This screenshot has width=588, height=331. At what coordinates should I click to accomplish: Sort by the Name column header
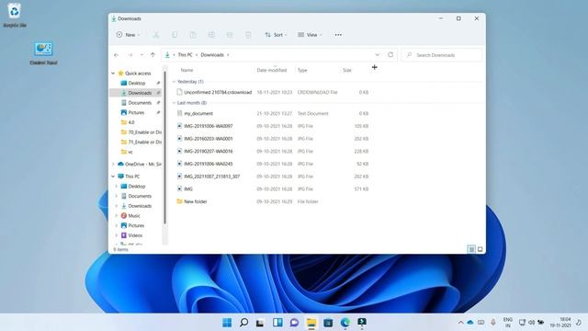click(187, 70)
